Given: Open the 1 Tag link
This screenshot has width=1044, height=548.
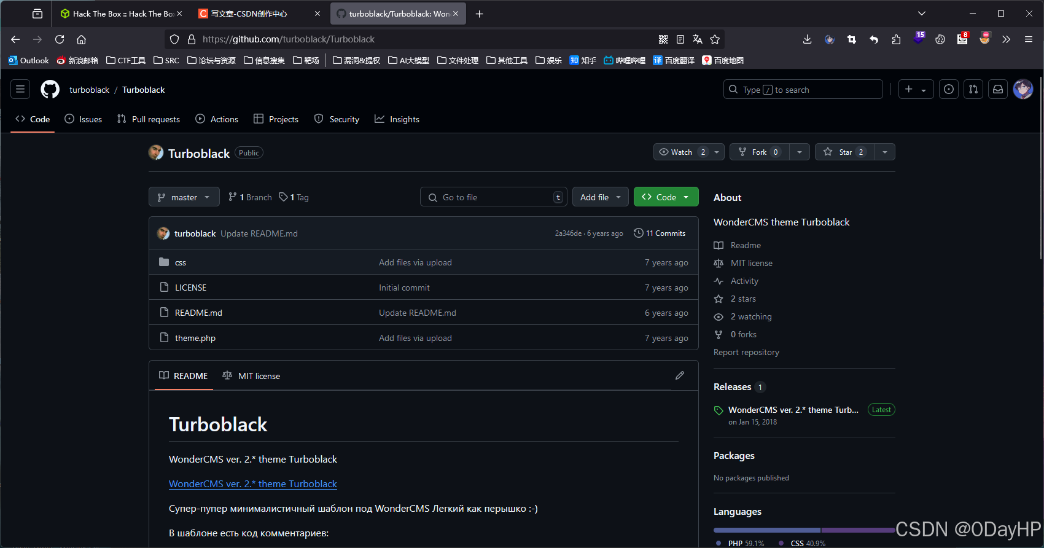Looking at the screenshot, I should 294,197.
